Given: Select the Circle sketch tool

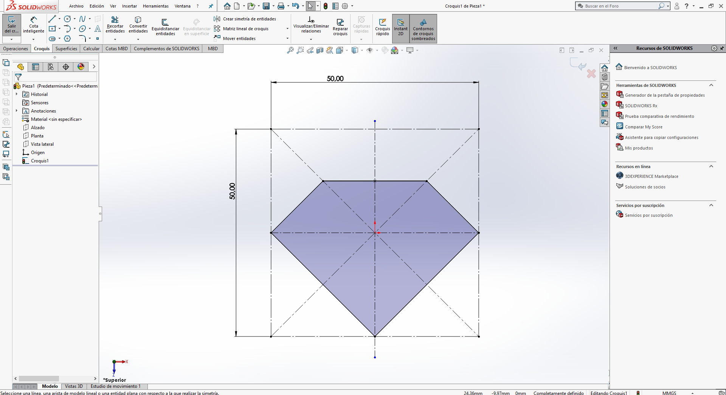Looking at the screenshot, I should pyautogui.click(x=67, y=19).
